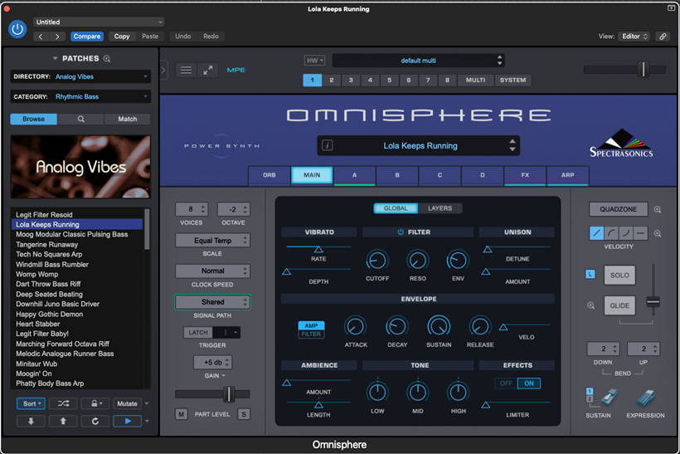Step to previous patch with up arrow button

point(63,421)
